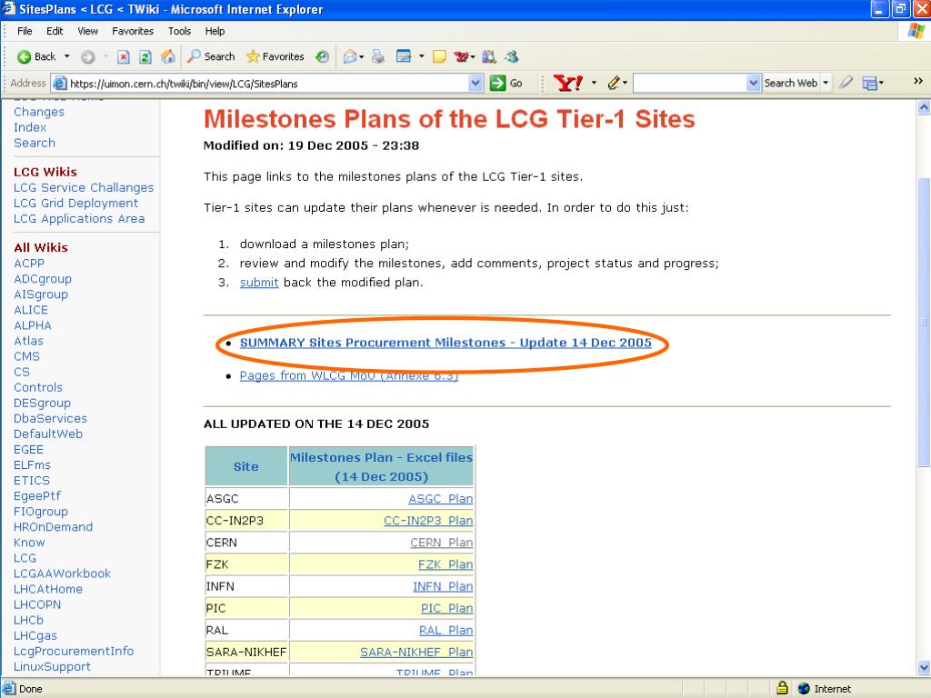Open LCG Service Challanges sidebar link
The width and height of the screenshot is (931, 698).
point(84,187)
